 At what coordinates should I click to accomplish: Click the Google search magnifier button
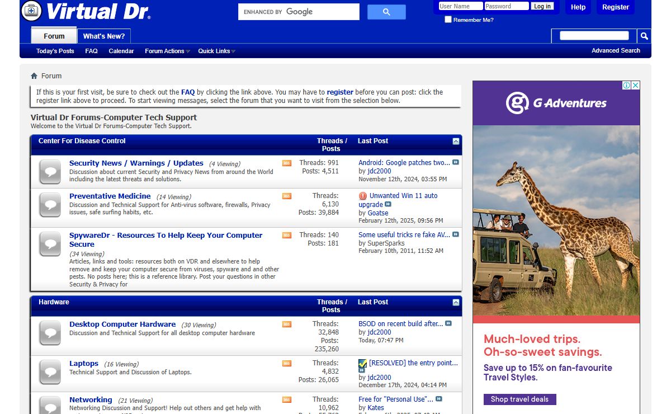pyautogui.click(x=386, y=12)
